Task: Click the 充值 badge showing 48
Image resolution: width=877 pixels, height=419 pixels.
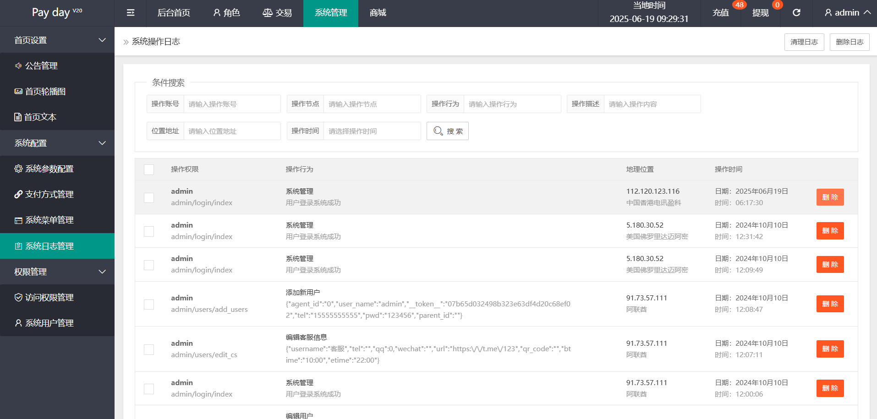Action: (x=740, y=5)
